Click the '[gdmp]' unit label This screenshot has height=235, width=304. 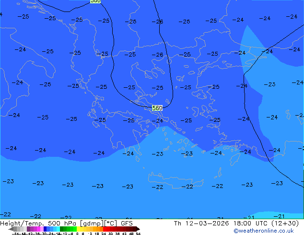click(92, 223)
